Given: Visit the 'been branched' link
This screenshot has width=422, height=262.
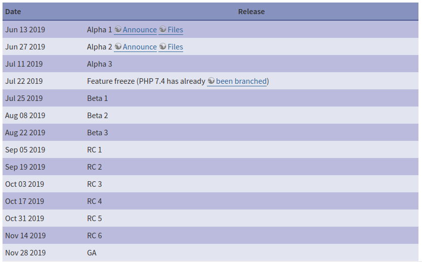Looking at the screenshot, I should point(241,81).
